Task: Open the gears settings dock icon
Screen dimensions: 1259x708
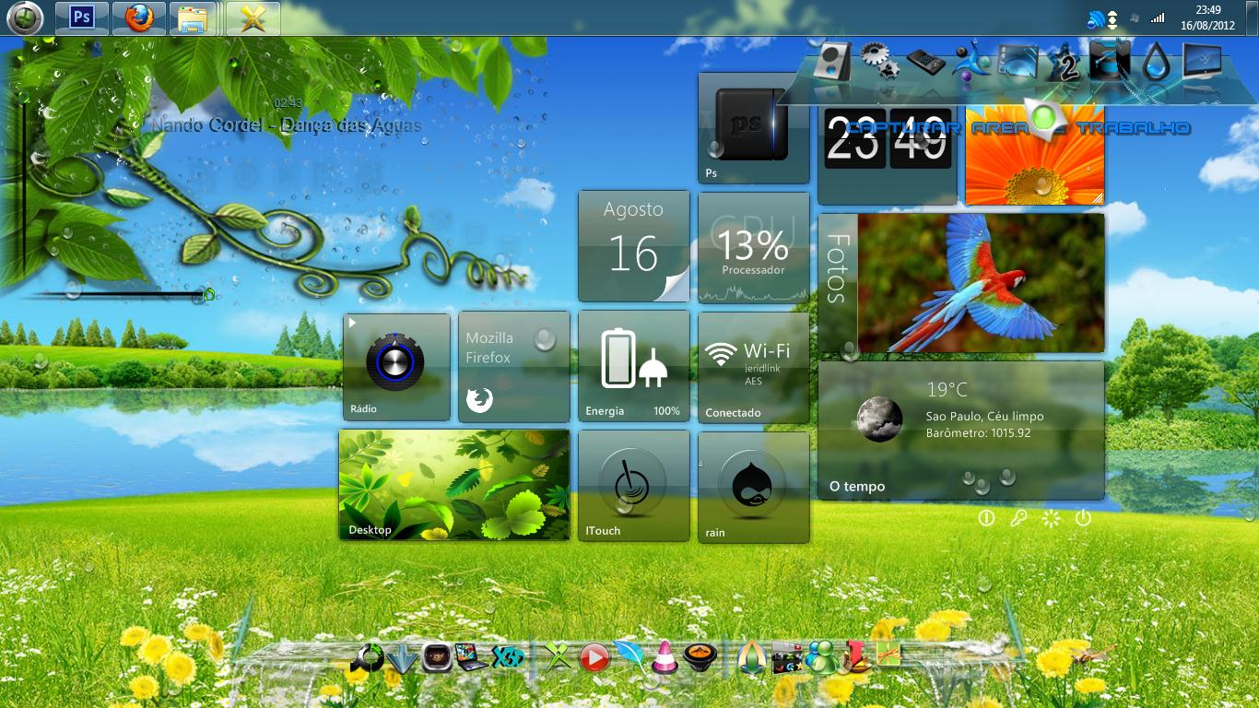Action: click(x=879, y=60)
